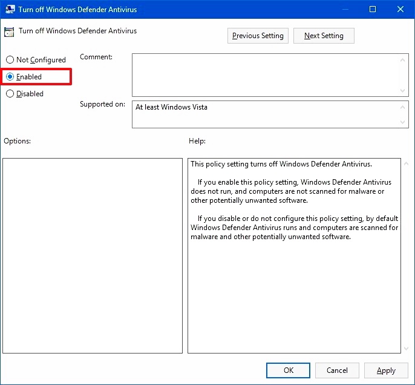
Task: Click the Help pane scroll up arrow
Action: pyautogui.click(x=407, y=164)
